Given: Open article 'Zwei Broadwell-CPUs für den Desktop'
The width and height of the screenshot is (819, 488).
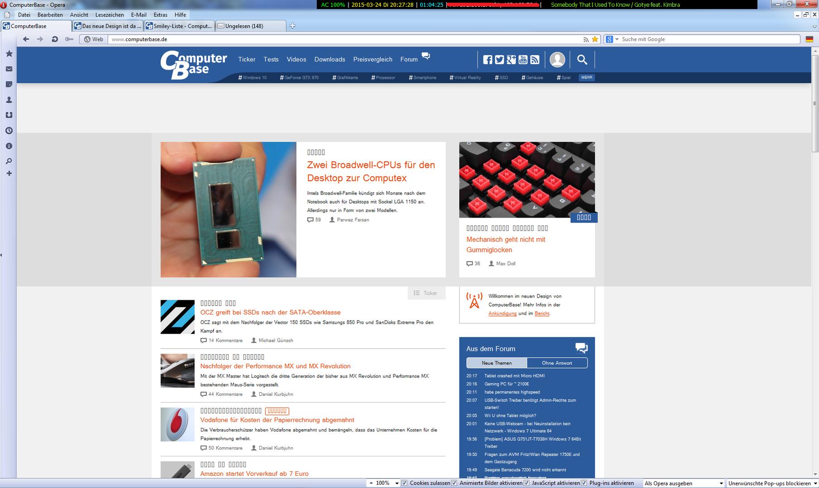Looking at the screenshot, I should tap(371, 171).
